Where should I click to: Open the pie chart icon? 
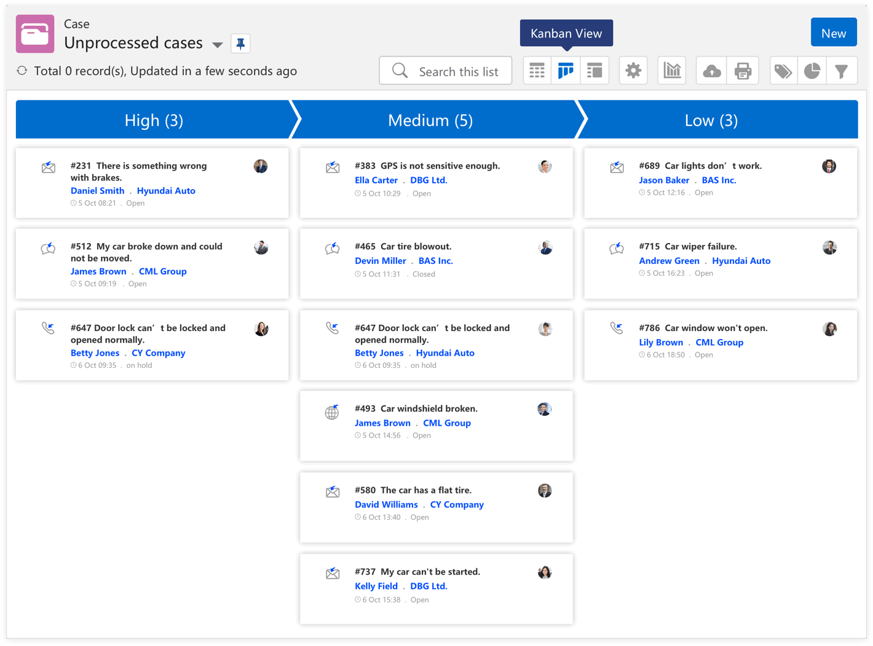coord(812,71)
